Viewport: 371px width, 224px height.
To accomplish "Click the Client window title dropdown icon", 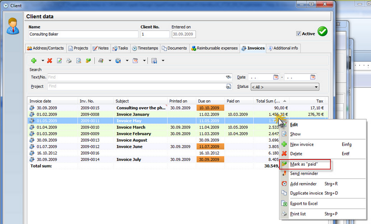I will pyautogui.click(x=6, y=5).
